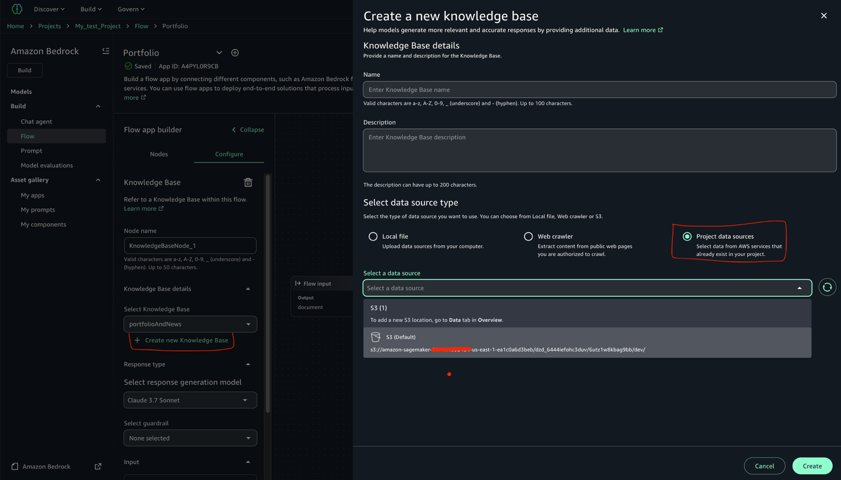Click the SageMaker logo icon in top bar
This screenshot has height=480, width=841.
coord(17,9)
